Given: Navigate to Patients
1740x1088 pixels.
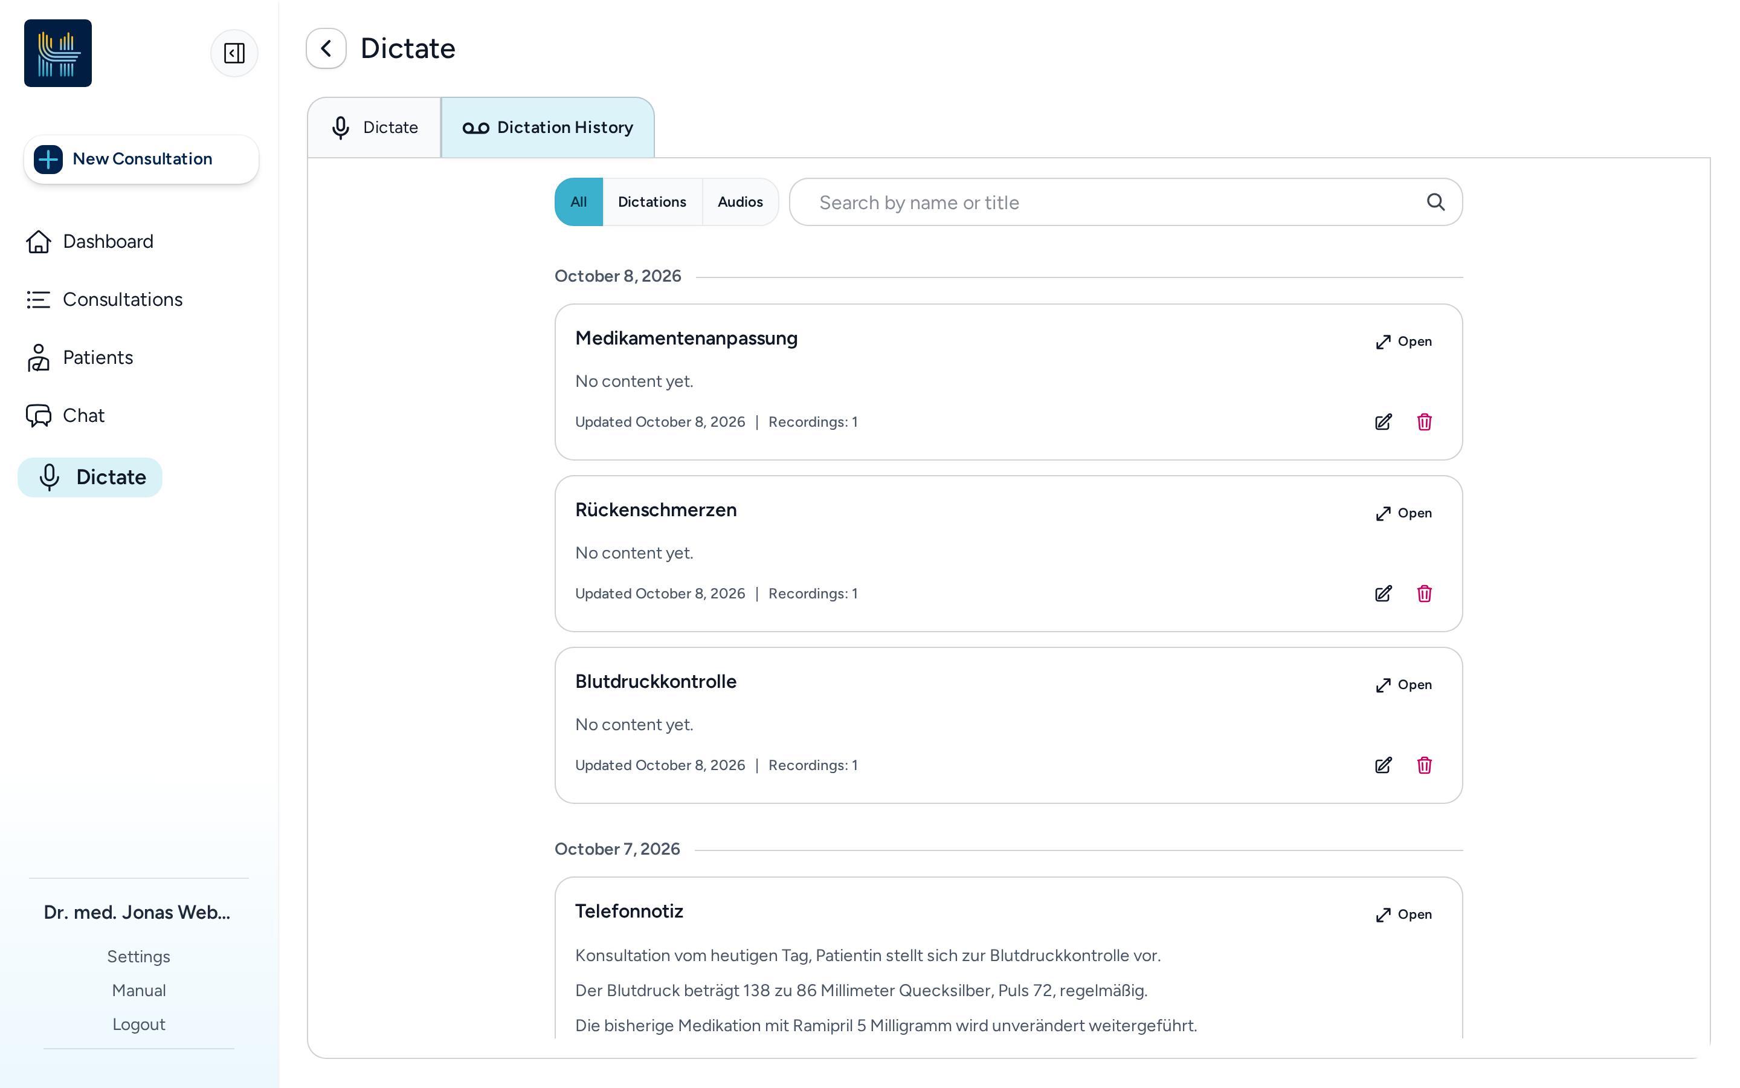Looking at the screenshot, I should coord(80,358).
